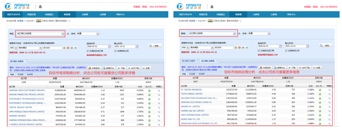Viewport: 342px width, 129px height.
Task: Add MODERN TRADERS to comparison
Action: pos(149,116)
